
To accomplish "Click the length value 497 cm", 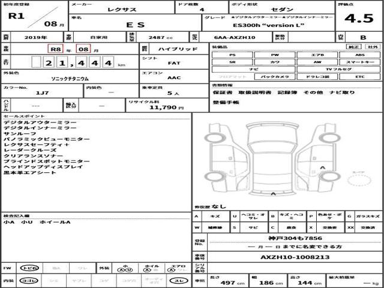I will pyautogui.click(x=232, y=283).
